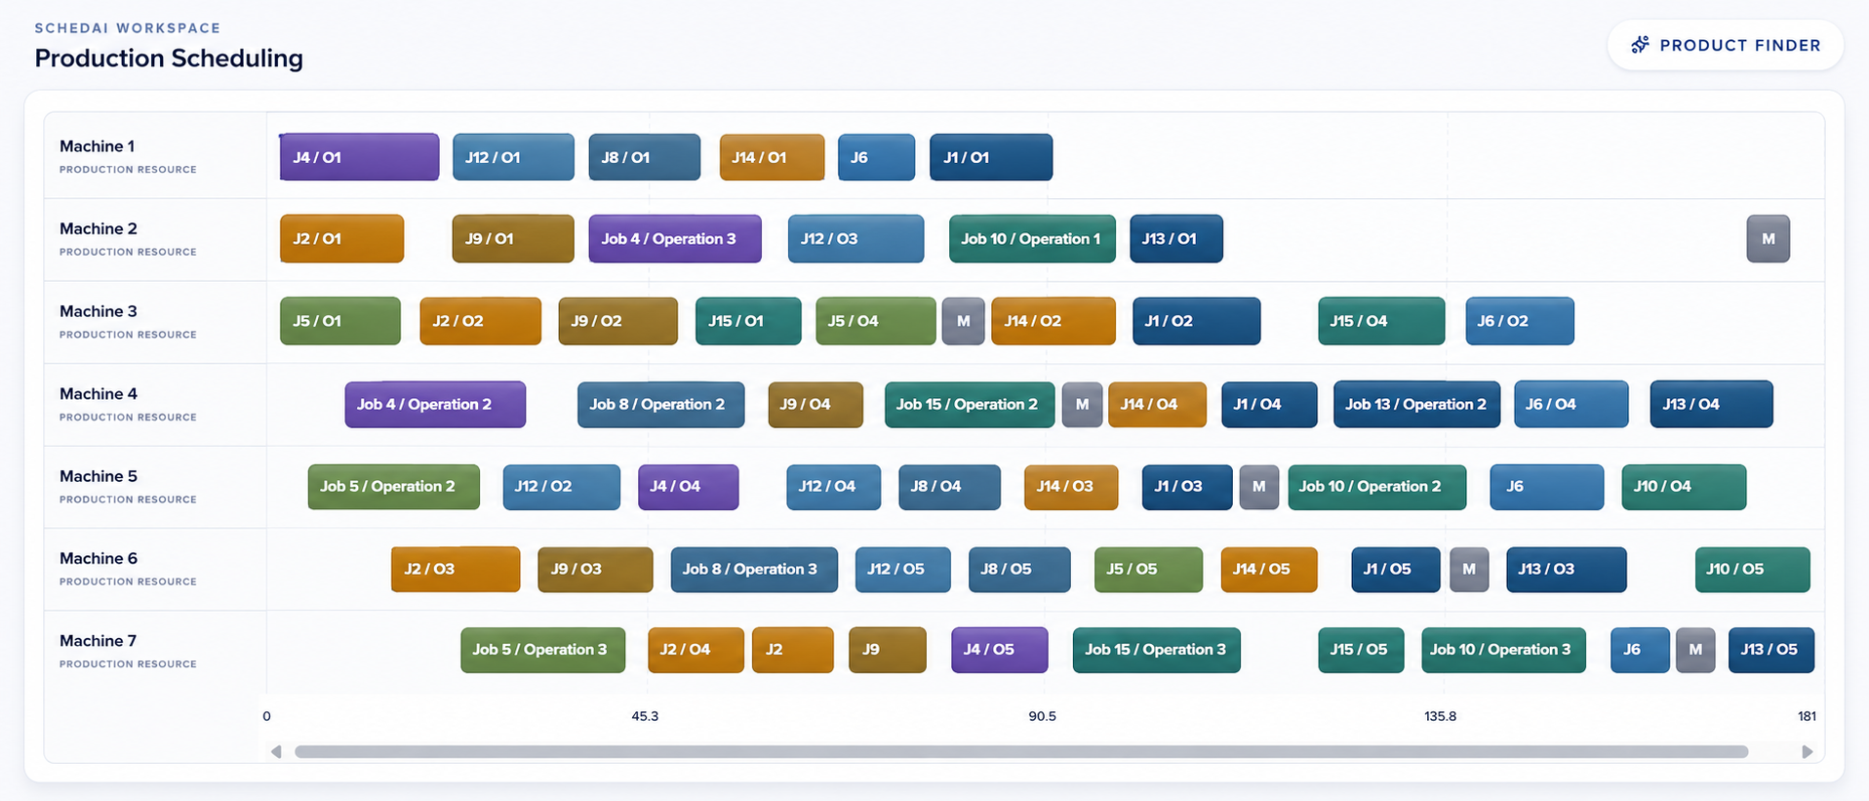Click the J9 block on Machine 7
The width and height of the screenshot is (1869, 801).
(888, 650)
